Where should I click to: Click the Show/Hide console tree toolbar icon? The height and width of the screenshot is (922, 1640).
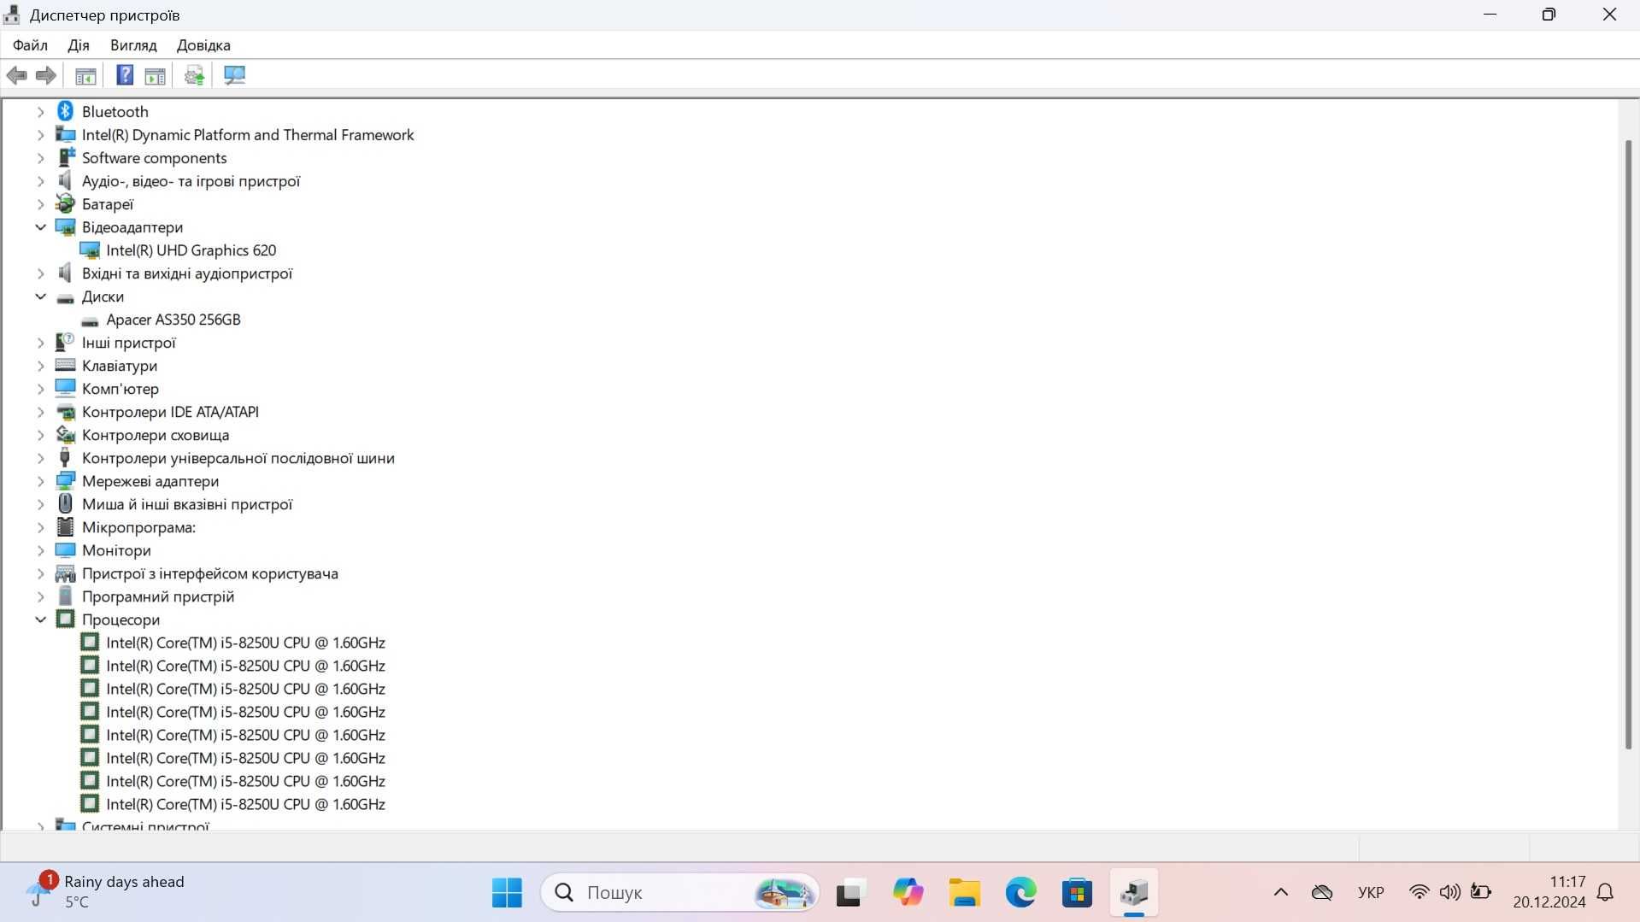85,75
